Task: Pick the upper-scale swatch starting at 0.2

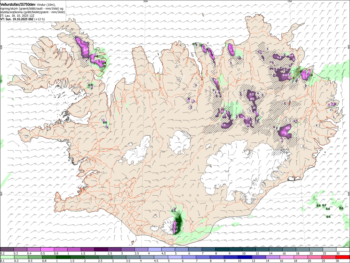Action: (x=7, y=249)
